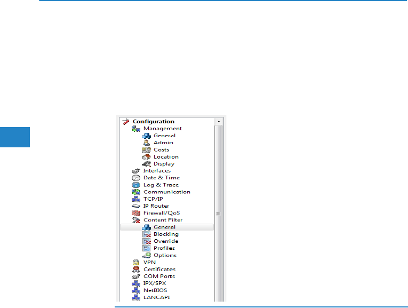The image size is (408, 308).
Task: Select Location under Management
Action: click(166, 157)
